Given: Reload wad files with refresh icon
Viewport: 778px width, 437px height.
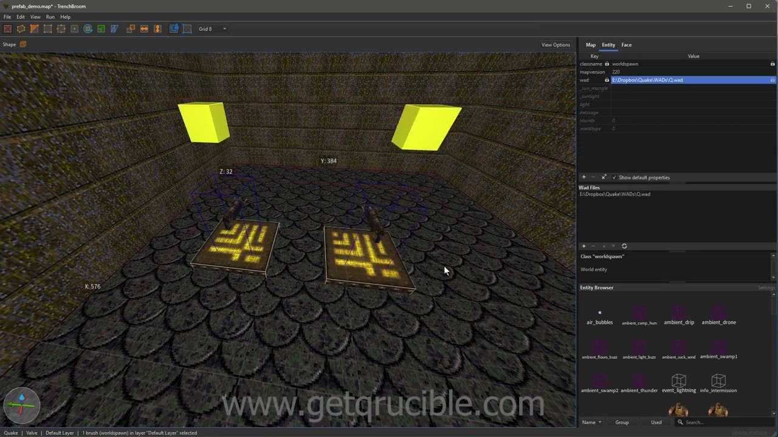Looking at the screenshot, I should click(624, 246).
